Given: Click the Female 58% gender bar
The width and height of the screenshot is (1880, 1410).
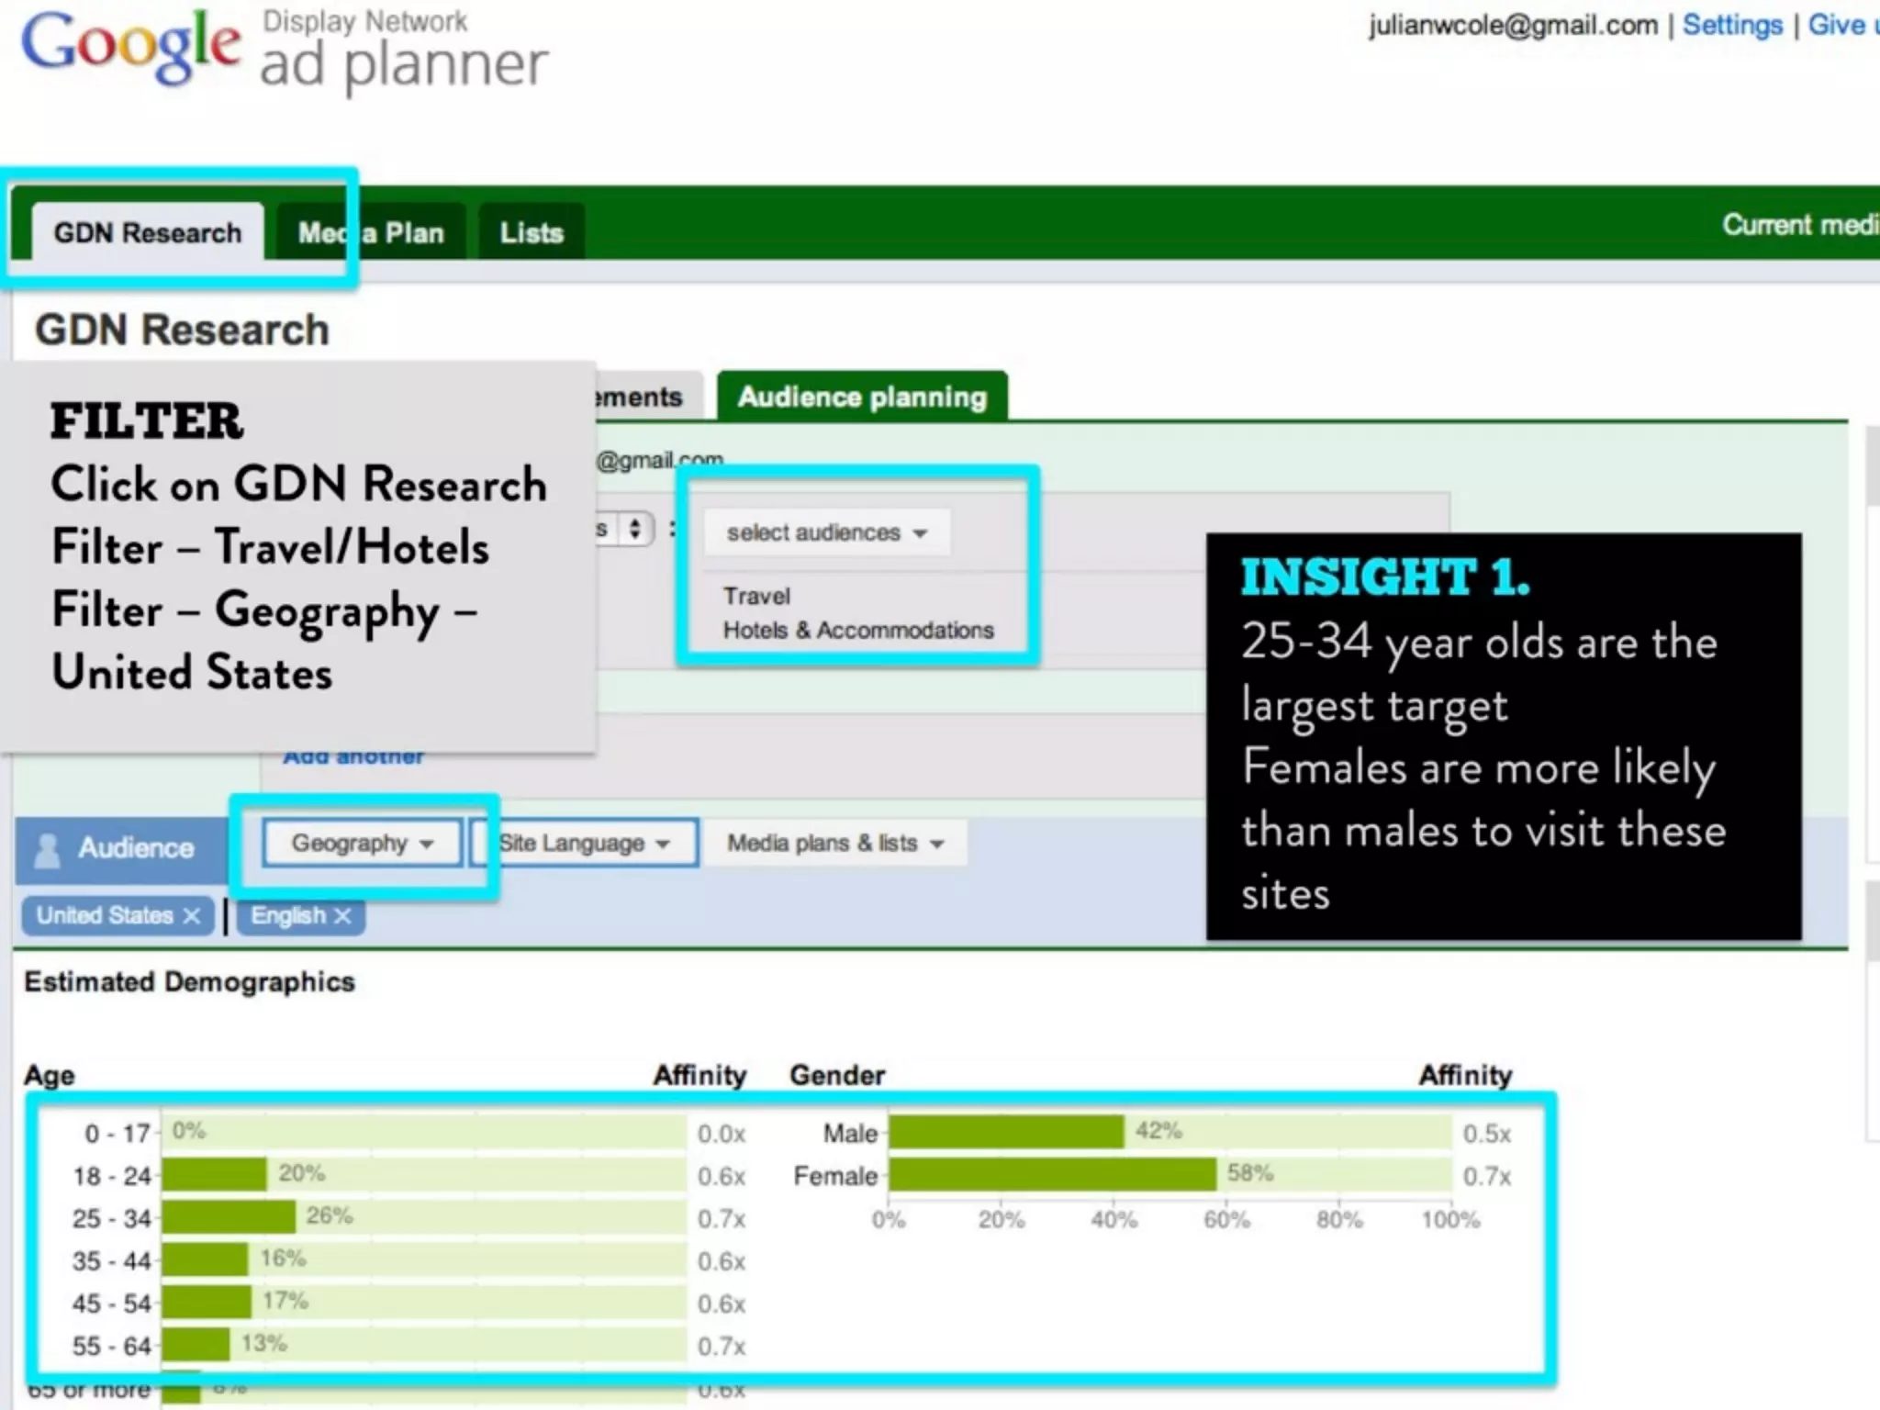Looking at the screenshot, I should 1052,1175.
